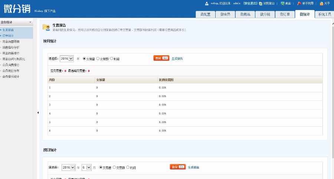Image resolution: width=334 pixels, height=179 pixels.
Task: Select 交易量 radio in monthly statistics
Action: pyautogui.click(x=84, y=59)
